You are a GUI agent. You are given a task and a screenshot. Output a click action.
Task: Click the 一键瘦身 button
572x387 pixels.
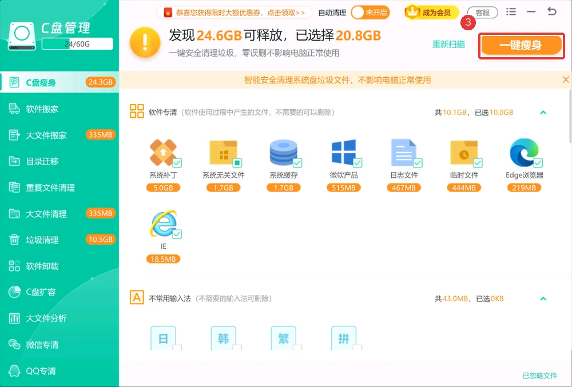[x=521, y=45]
